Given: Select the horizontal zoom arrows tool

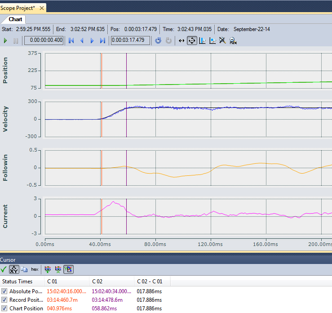Looking at the screenshot, I should (x=181, y=40).
